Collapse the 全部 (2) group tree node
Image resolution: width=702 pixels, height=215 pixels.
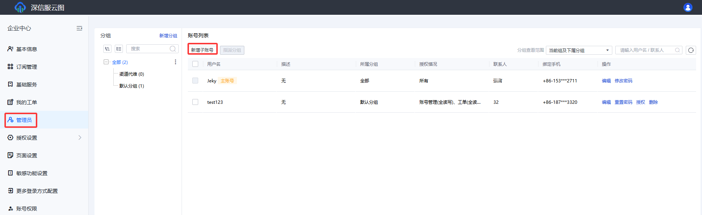point(106,62)
